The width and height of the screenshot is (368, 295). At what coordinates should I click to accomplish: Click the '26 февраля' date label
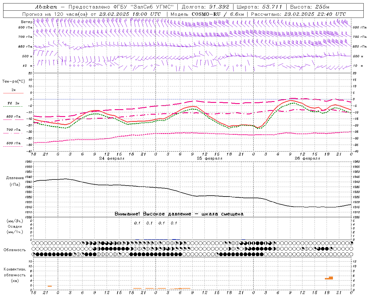[307, 158]
